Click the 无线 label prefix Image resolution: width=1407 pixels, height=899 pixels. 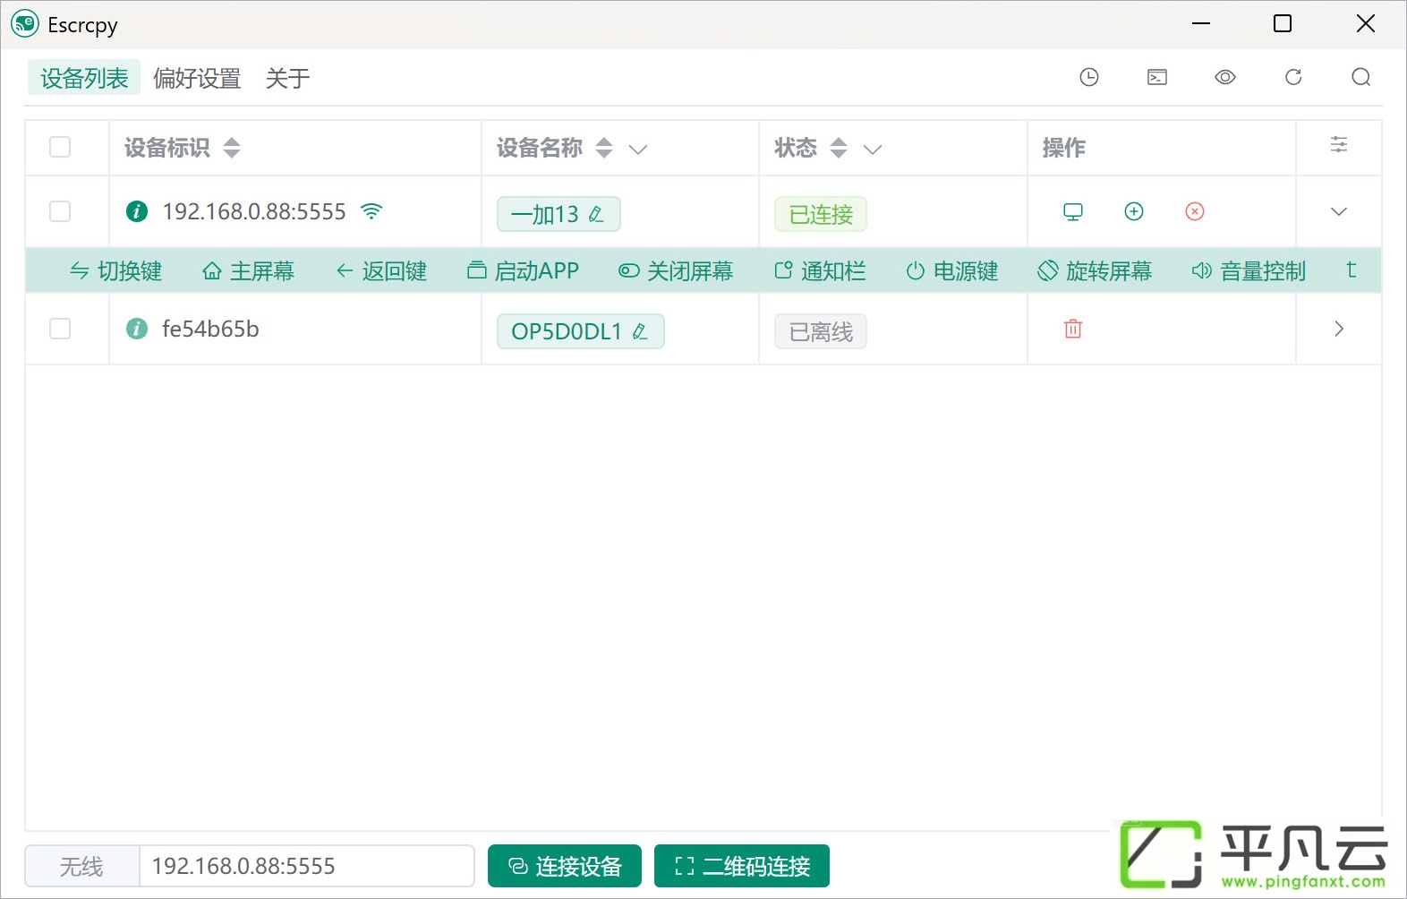coord(81,866)
